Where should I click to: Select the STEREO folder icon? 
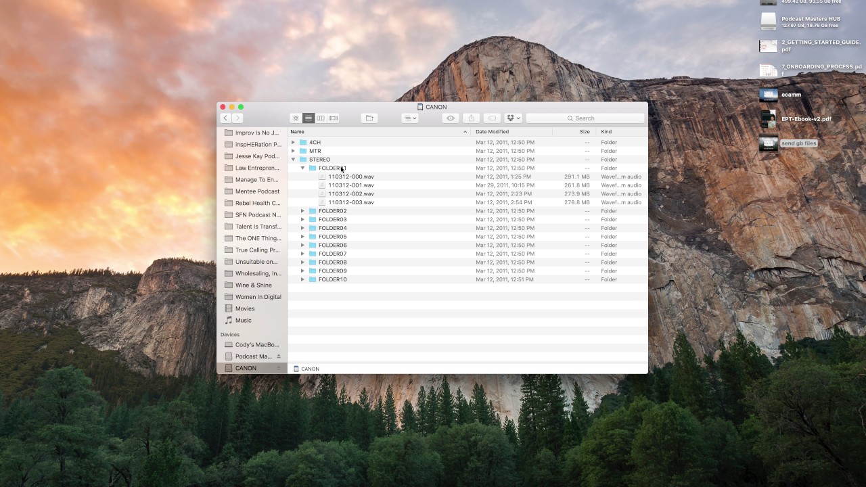(x=303, y=160)
